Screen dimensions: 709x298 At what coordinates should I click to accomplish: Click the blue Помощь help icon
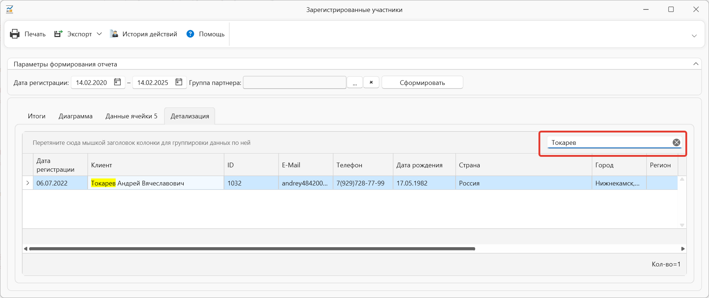[190, 34]
